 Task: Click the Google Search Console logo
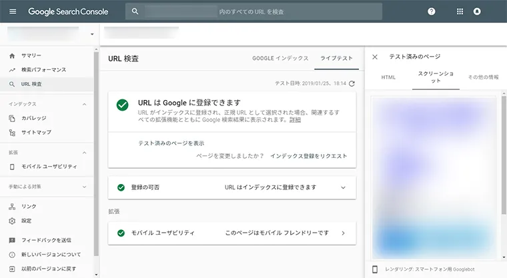[68, 11]
